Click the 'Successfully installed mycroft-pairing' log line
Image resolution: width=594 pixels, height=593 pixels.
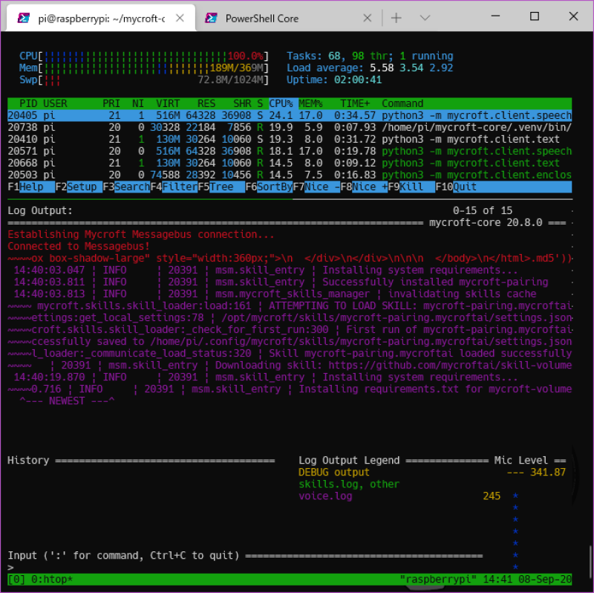(x=281, y=282)
